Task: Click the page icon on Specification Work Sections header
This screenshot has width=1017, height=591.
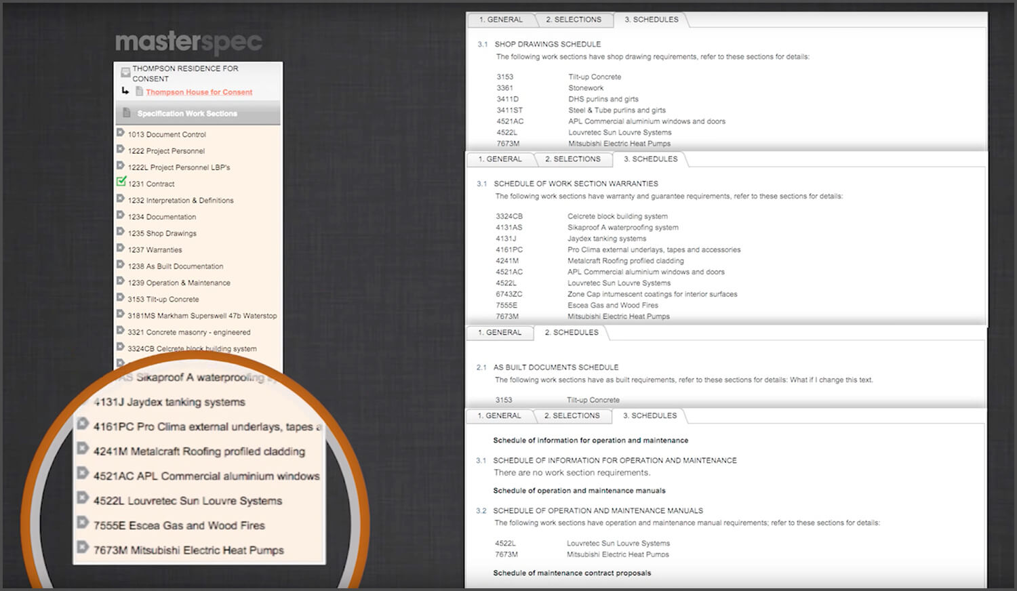Action: [x=125, y=113]
